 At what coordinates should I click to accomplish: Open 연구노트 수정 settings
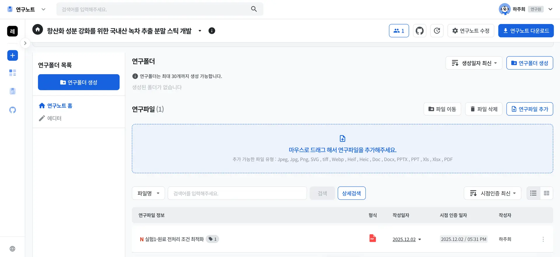(471, 31)
